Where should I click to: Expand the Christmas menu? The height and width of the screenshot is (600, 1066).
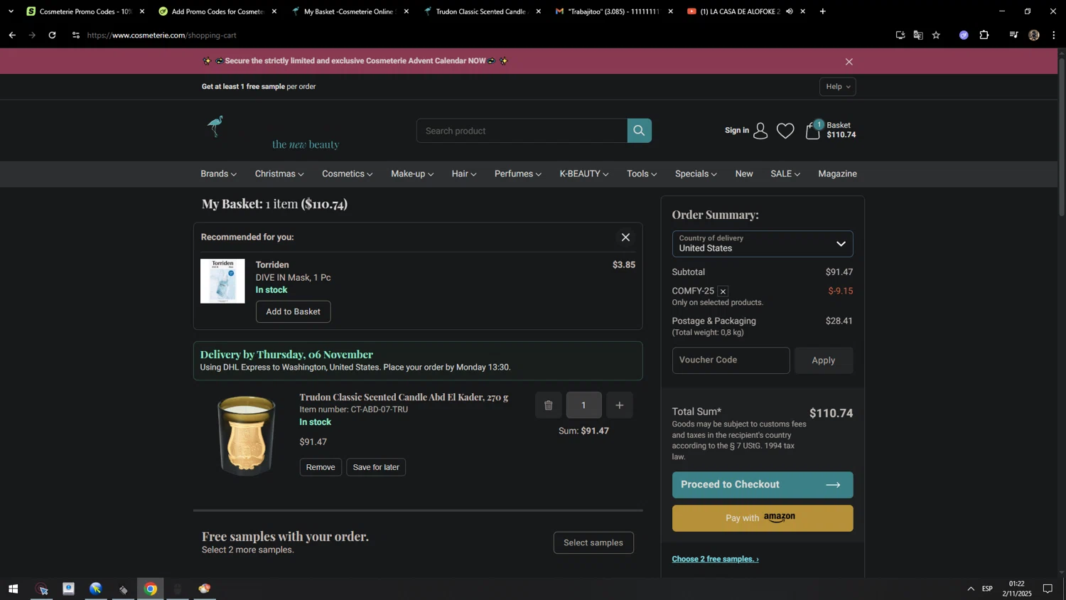click(x=279, y=174)
